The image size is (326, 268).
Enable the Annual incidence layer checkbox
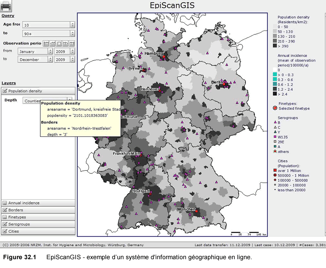[5, 203]
